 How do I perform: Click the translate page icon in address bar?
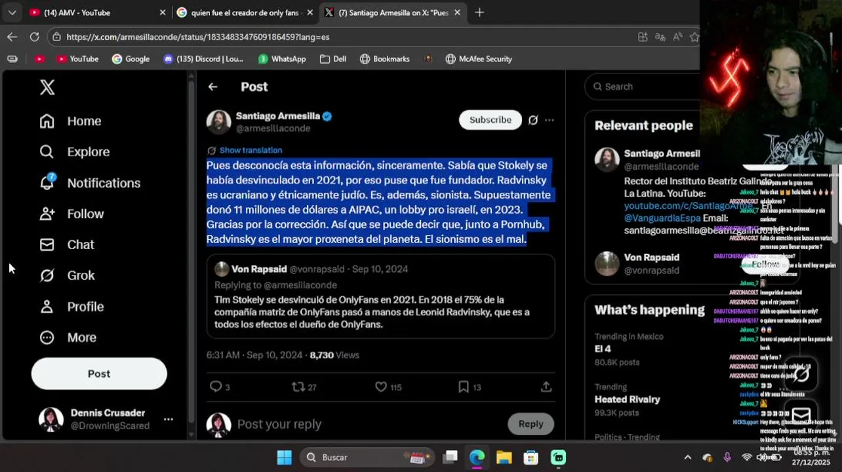(660, 37)
